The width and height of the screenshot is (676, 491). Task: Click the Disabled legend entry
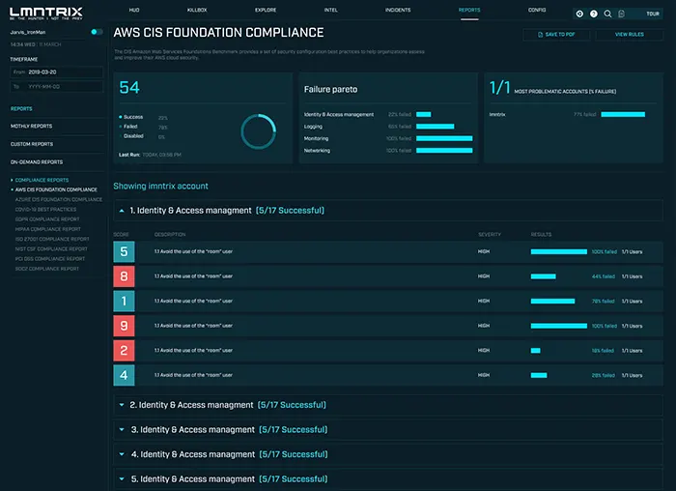tap(133, 136)
